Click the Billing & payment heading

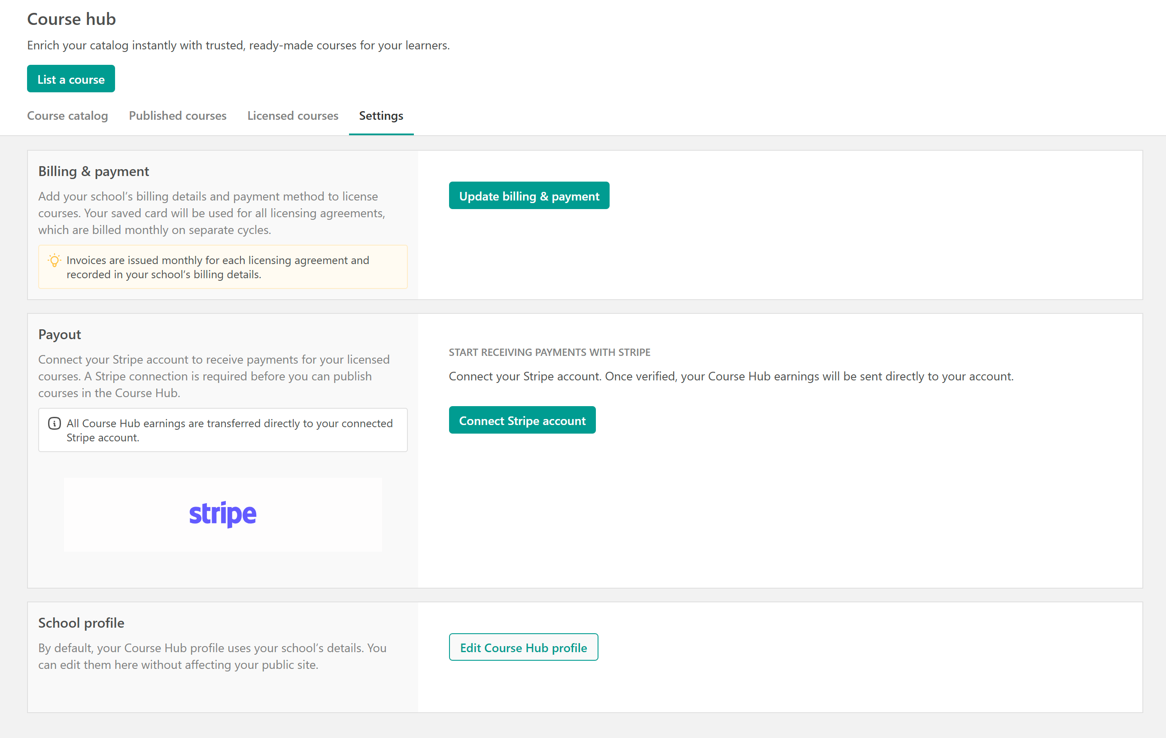[x=94, y=171]
